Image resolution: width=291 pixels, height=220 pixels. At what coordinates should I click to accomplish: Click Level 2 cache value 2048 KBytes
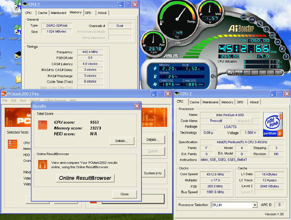click(x=269, y=186)
